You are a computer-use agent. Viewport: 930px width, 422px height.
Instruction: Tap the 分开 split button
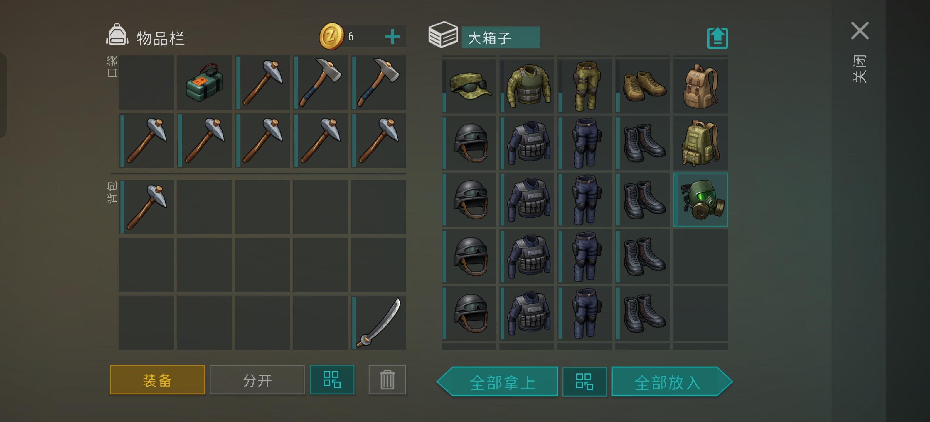pyautogui.click(x=257, y=380)
